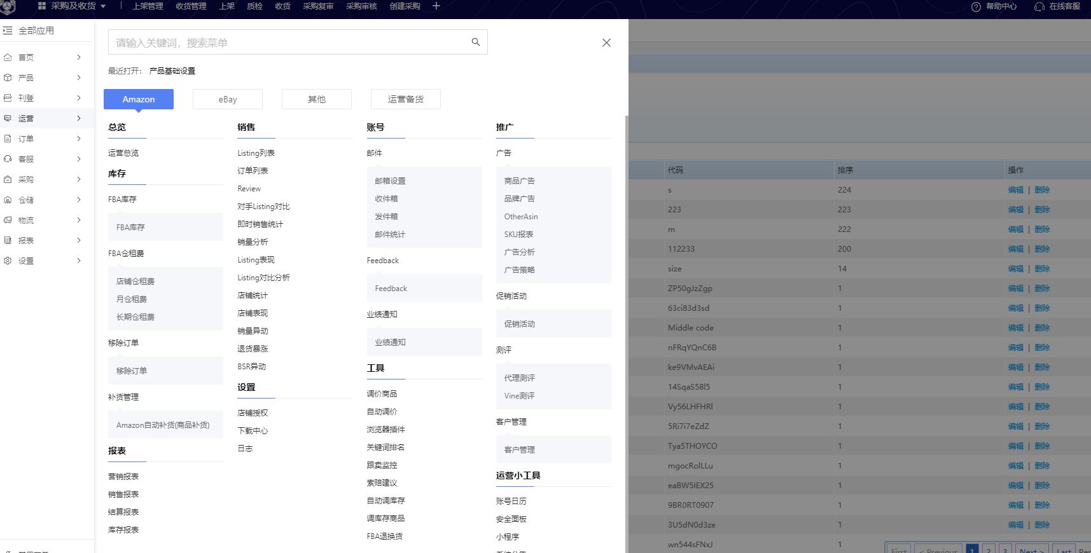Viewport: 1091px width, 553px height.
Task: Expand the 订单 sidebar chevron
Action: pyautogui.click(x=79, y=139)
